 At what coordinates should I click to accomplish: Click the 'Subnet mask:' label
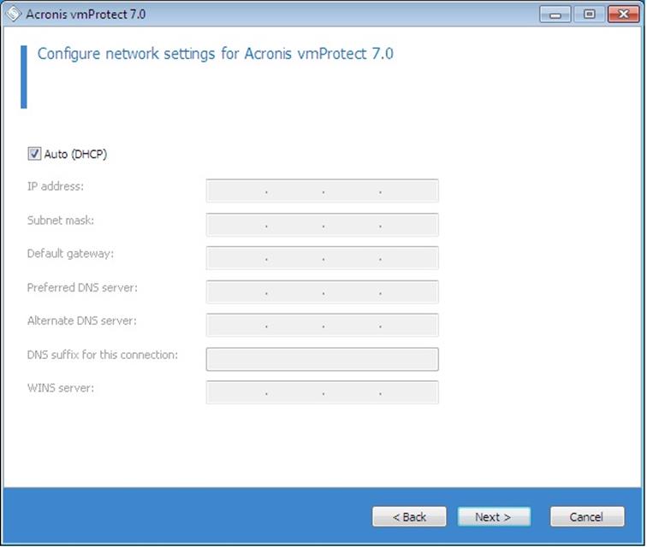click(x=61, y=221)
